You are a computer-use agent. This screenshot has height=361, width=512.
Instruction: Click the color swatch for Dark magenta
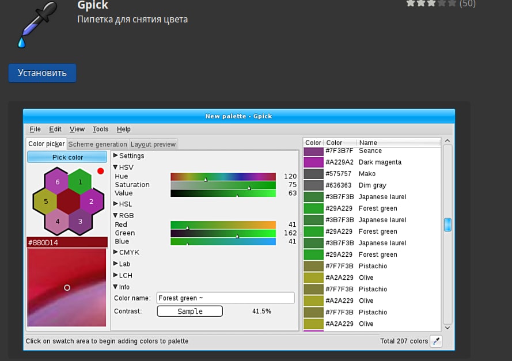click(313, 162)
